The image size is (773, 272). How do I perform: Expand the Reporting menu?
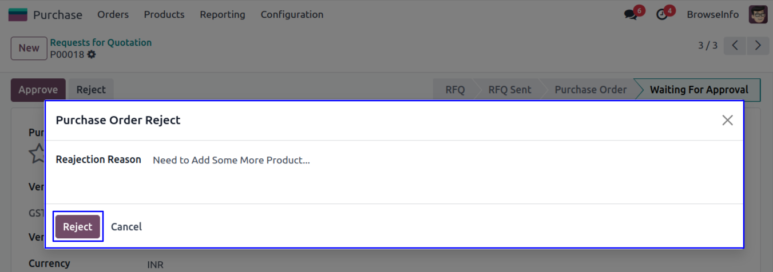point(223,15)
